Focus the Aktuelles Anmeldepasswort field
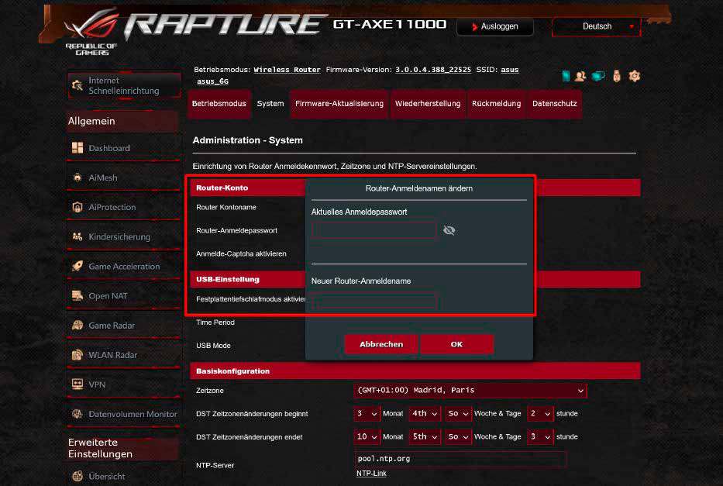The height and width of the screenshot is (486, 723). [x=374, y=230]
